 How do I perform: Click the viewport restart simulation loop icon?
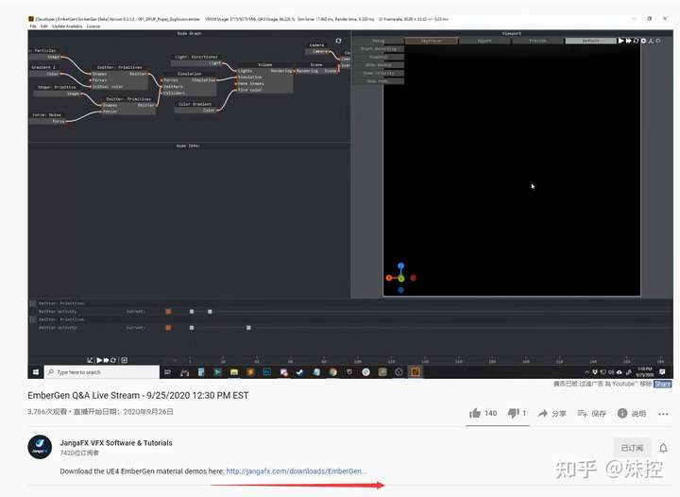pos(637,41)
